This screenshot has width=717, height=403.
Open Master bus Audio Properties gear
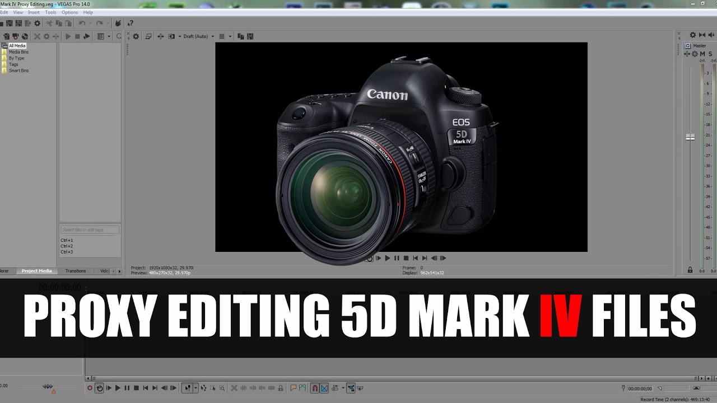click(x=693, y=35)
